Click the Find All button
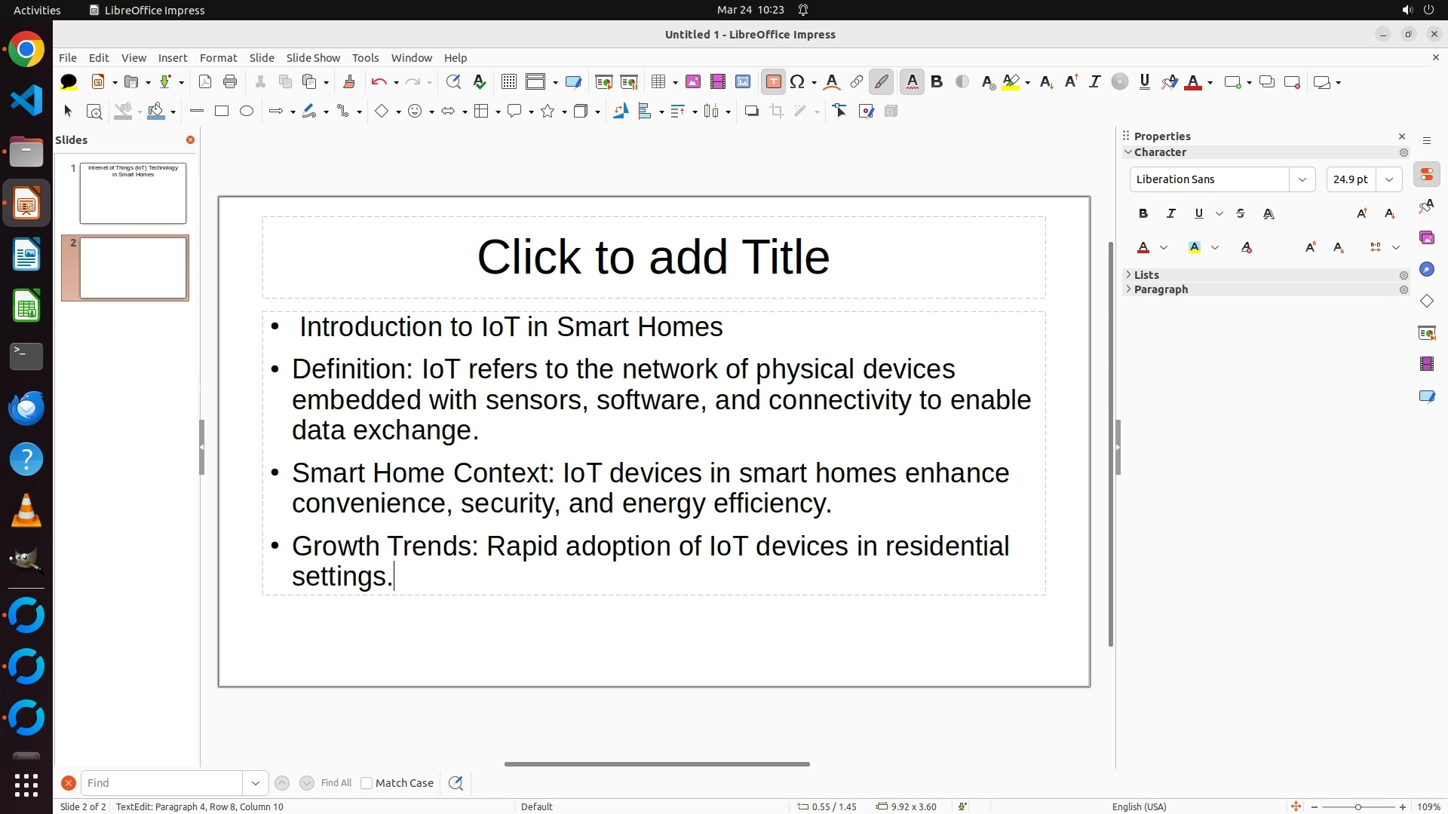 tap(336, 783)
